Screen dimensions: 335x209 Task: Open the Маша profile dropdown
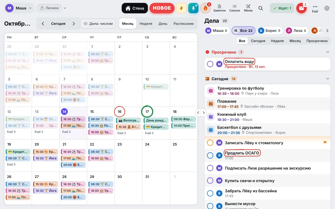(20, 8)
